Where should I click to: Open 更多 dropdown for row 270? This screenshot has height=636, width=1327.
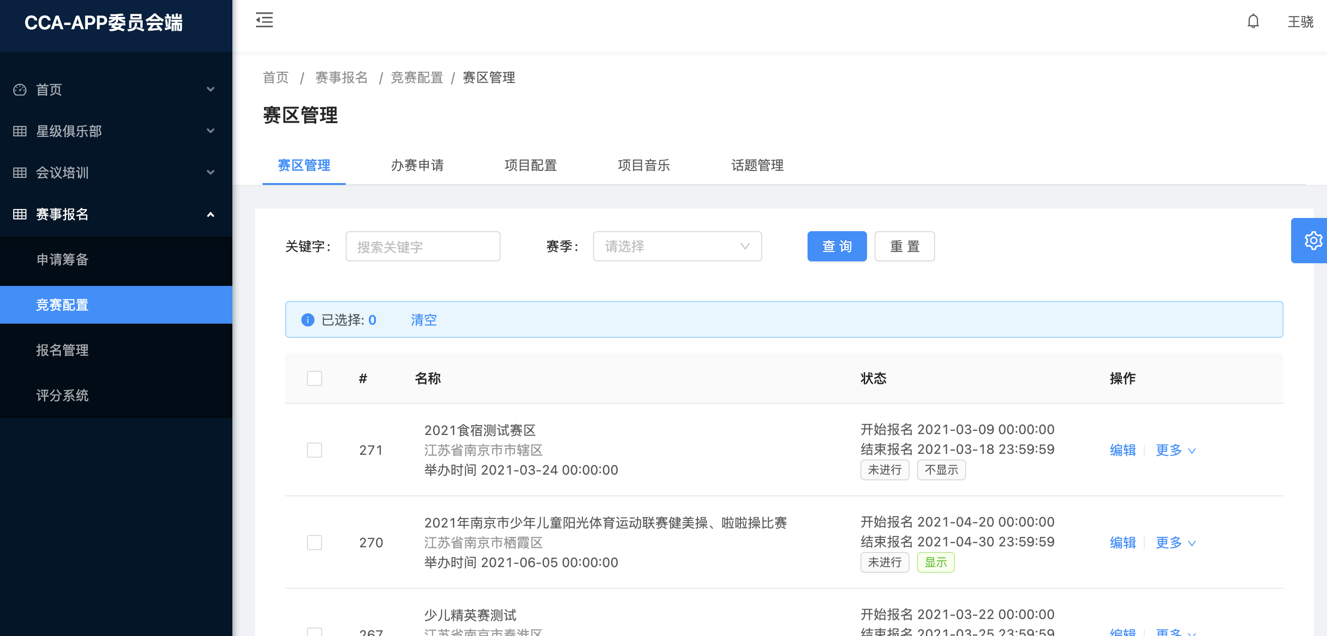click(x=1175, y=543)
